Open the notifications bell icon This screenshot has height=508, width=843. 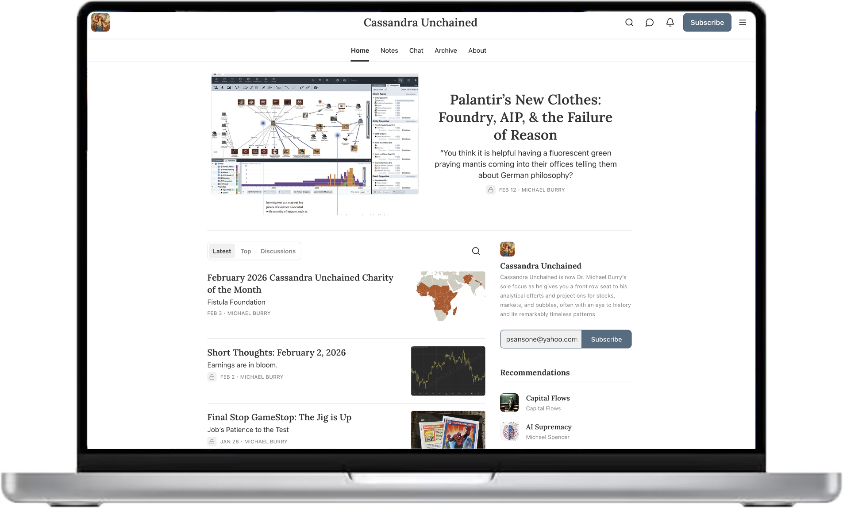click(670, 23)
